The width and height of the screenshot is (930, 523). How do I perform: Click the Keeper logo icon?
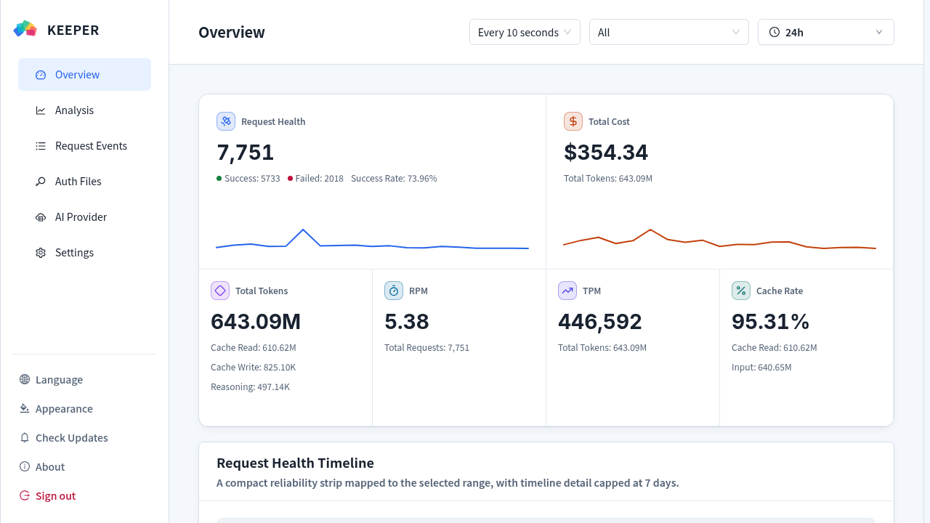[25, 29]
